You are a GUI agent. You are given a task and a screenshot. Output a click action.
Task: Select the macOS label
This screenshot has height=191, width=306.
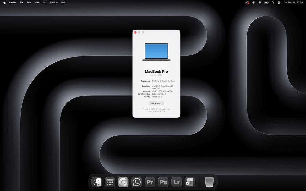tap(147, 97)
